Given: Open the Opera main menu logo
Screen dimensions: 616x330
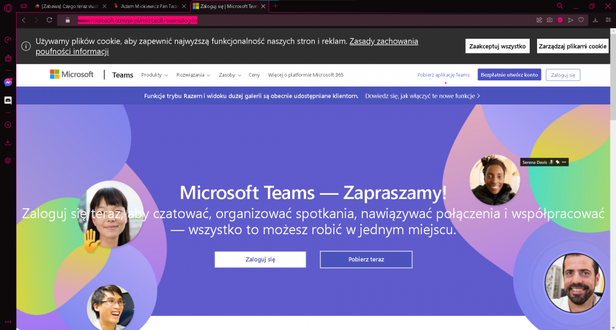Looking at the screenshot, I should [8, 7].
